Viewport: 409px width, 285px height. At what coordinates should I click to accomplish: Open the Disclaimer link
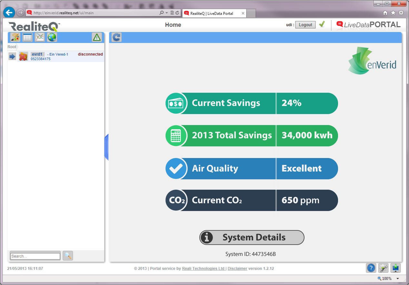(x=237, y=269)
